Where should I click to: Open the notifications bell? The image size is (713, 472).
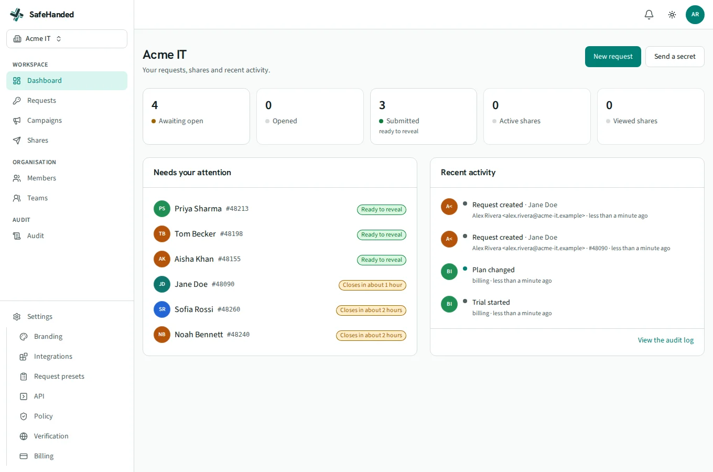649,15
